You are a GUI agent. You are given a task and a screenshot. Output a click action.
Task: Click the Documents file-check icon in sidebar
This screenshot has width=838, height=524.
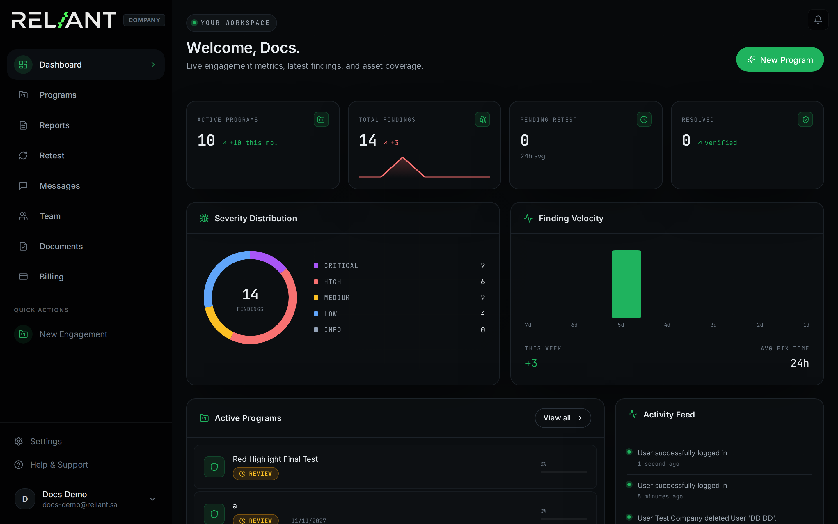click(x=23, y=246)
